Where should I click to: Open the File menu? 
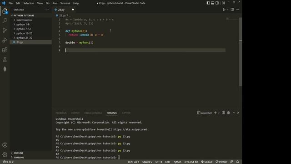10,3
